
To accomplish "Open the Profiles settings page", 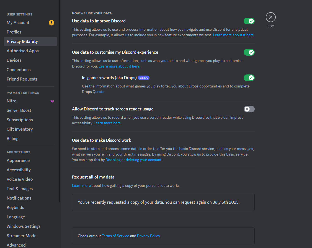I will coord(14,32).
